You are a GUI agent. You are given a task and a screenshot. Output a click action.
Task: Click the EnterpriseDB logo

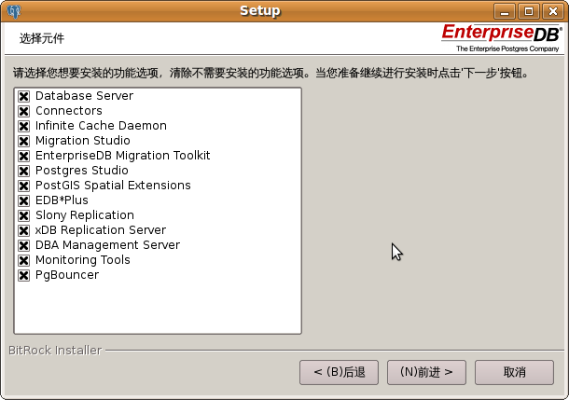[x=502, y=38]
